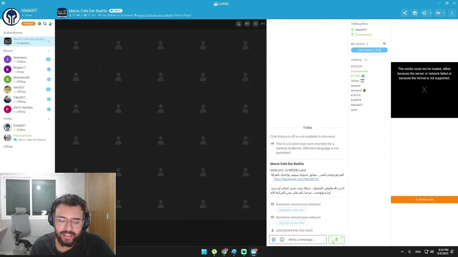This screenshot has height=257, width=458.
Task: Open the facebook.com/MCDB747 link in chat
Action: [x=296, y=179]
